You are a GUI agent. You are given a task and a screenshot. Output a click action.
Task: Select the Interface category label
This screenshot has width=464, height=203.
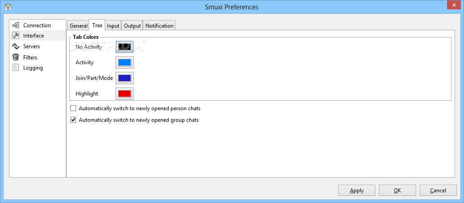34,36
